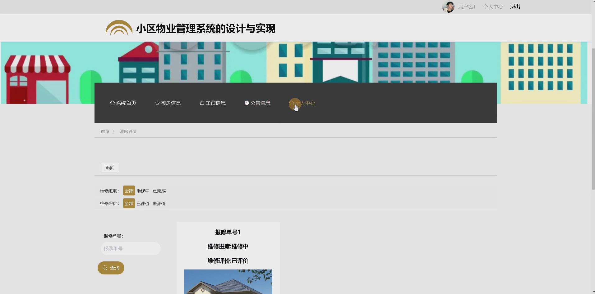The image size is (595, 294).
Task: Click the exclamation icon next to 公告信息
Action: coord(247,103)
